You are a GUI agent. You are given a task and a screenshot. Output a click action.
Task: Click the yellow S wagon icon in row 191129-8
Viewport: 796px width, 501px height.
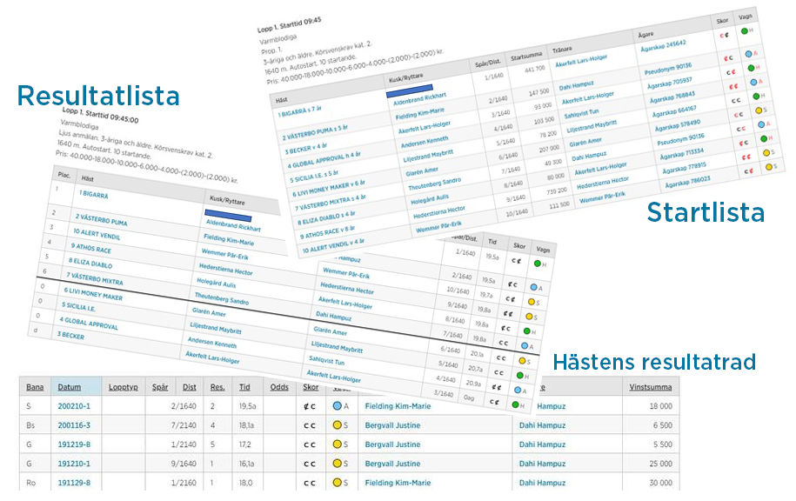335,483
